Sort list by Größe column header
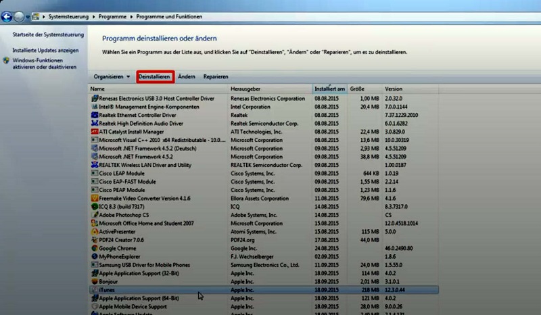541x315 pixels. (x=365, y=89)
